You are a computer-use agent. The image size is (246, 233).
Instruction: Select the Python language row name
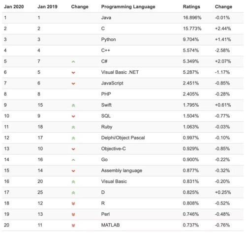pyautogui.click(x=108, y=40)
